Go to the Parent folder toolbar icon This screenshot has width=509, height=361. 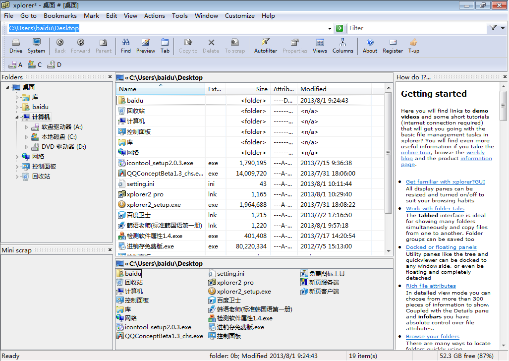click(x=104, y=46)
